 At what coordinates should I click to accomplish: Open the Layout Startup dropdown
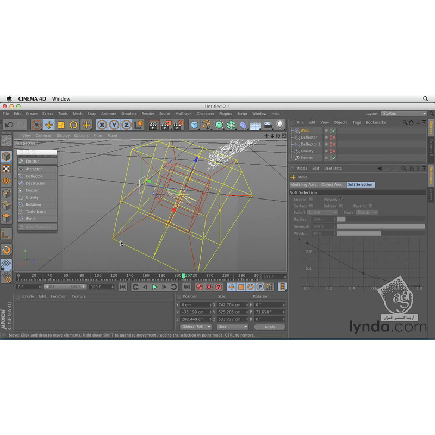pyautogui.click(x=404, y=114)
